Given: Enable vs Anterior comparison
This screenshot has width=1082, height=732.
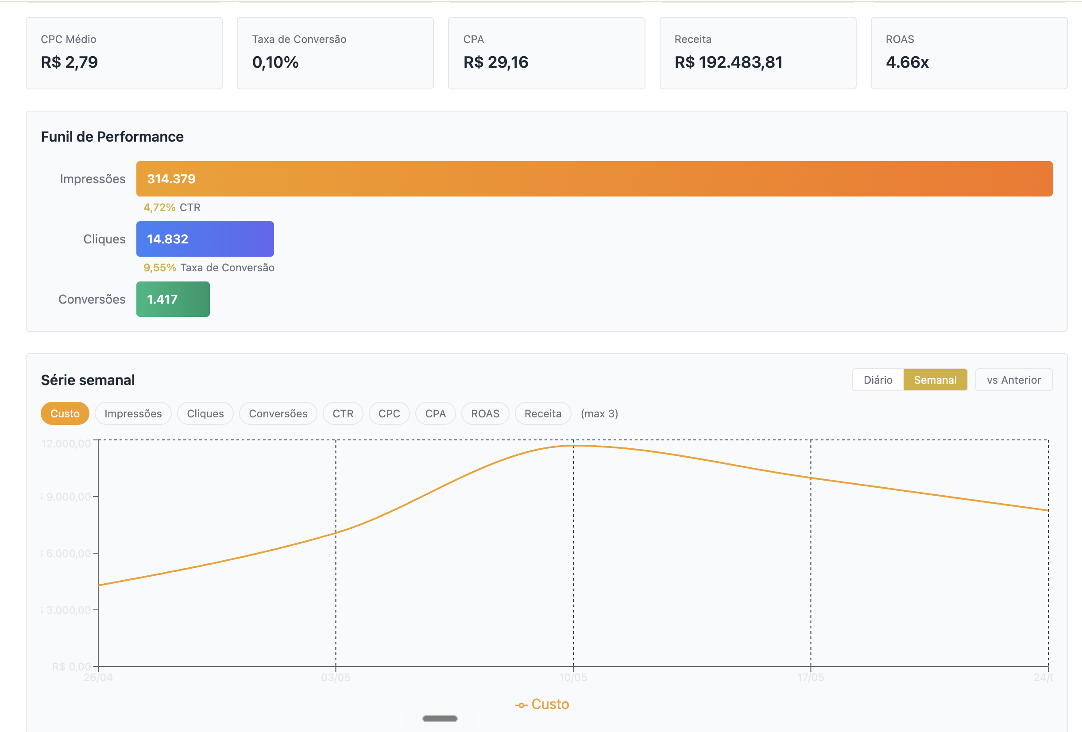Looking at the screenshot, I should [1013, 380].
